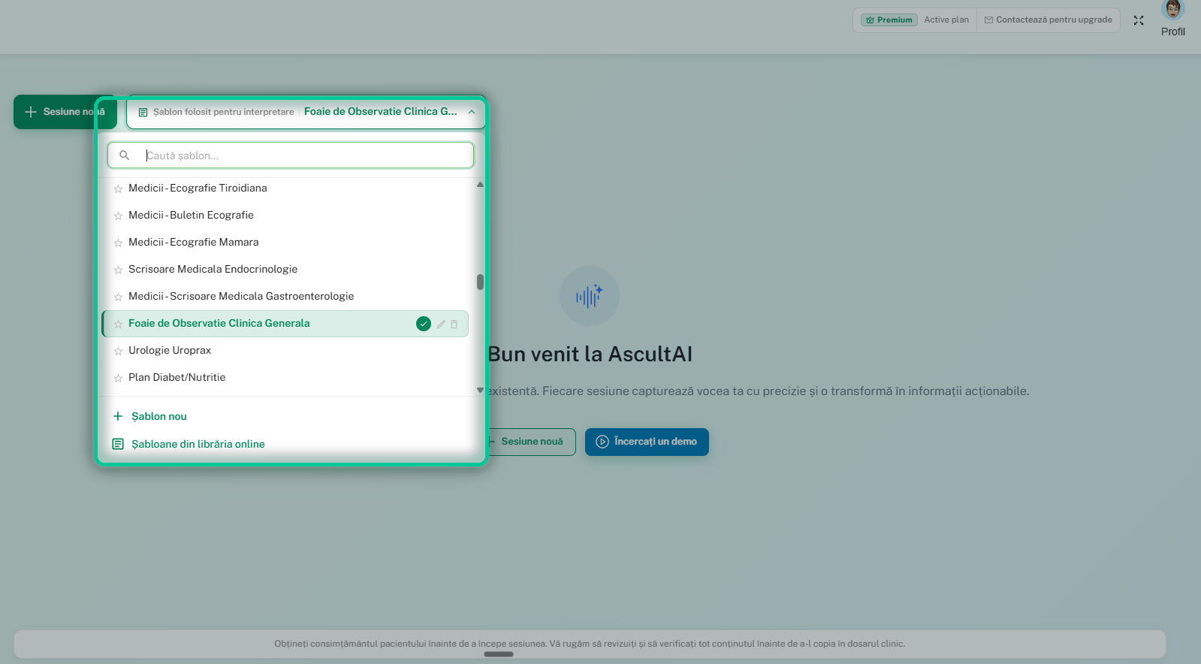
Task: Click the Bun venit la AscultAI heading
Action: [590, 354]
